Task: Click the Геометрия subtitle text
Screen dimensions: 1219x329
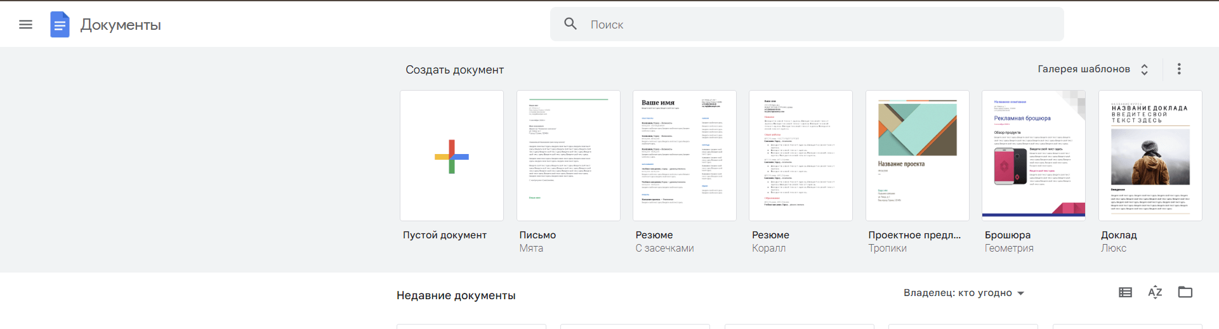Action: click(x=1009, y=248)
